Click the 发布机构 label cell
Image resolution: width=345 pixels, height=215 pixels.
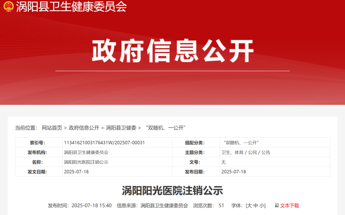(x=39, y=152)
